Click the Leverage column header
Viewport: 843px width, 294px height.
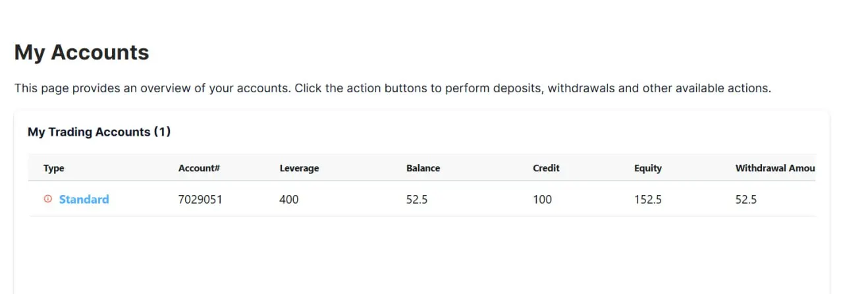tap(299, 168)
